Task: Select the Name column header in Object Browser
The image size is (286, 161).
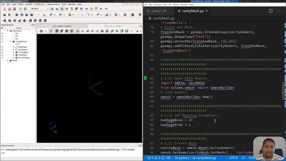Action: pyautogui.click(x=19, y=28)
